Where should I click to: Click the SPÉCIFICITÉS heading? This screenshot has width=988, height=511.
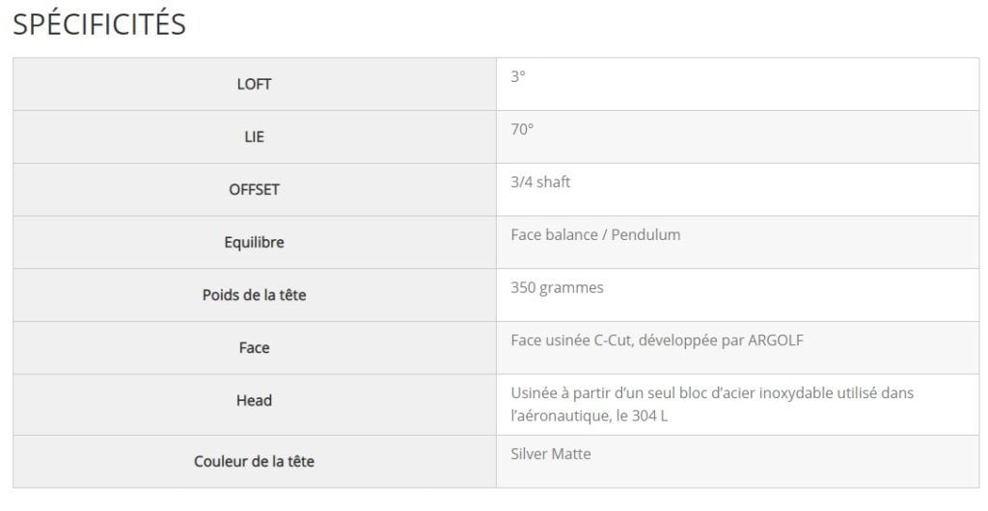point(99,24)
